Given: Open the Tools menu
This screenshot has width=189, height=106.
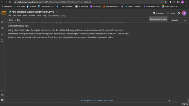Looking at the screenshot, I should (x=39, y=16).
